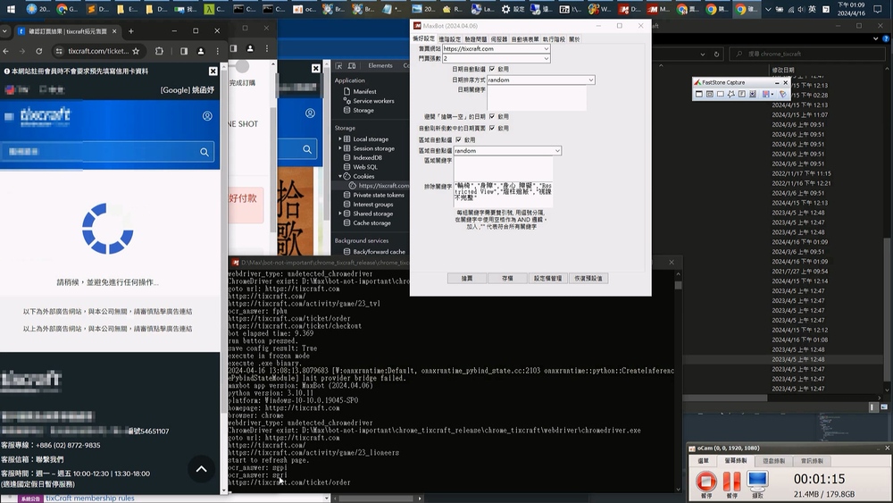
Task: Switch to the 進階設定 tab in MaxBot
Action: [449, 39]
